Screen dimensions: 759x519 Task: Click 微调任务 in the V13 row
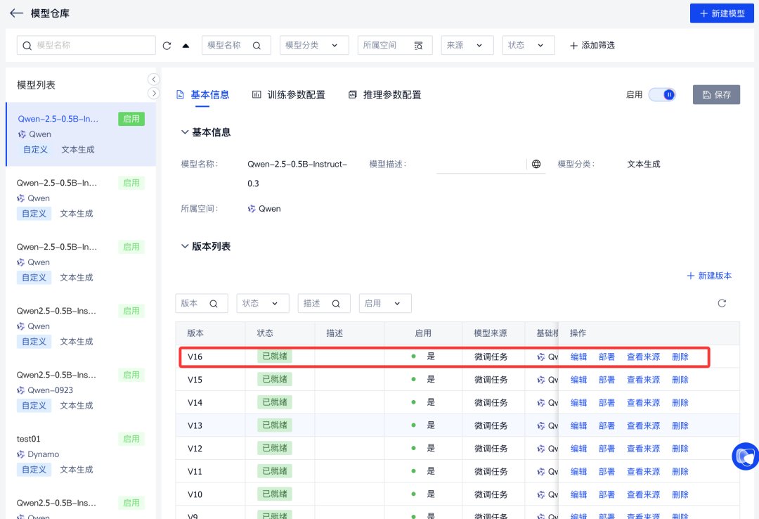[491, 426]
